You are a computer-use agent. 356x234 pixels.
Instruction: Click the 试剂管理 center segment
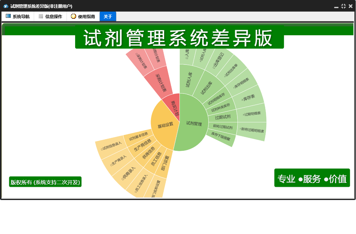point(194,123)
